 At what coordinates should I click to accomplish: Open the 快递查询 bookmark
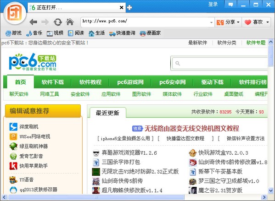click(x=122, y=33)
